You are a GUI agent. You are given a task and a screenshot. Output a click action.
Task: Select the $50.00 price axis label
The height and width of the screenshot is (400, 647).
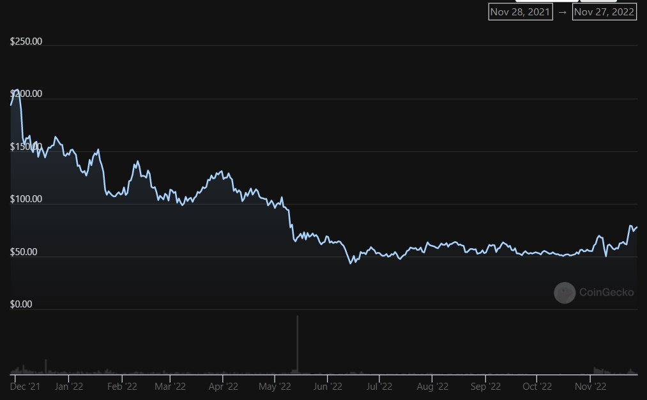(24, 252)
